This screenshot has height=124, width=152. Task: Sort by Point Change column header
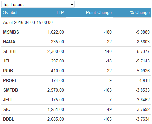(x=99, y=12)
